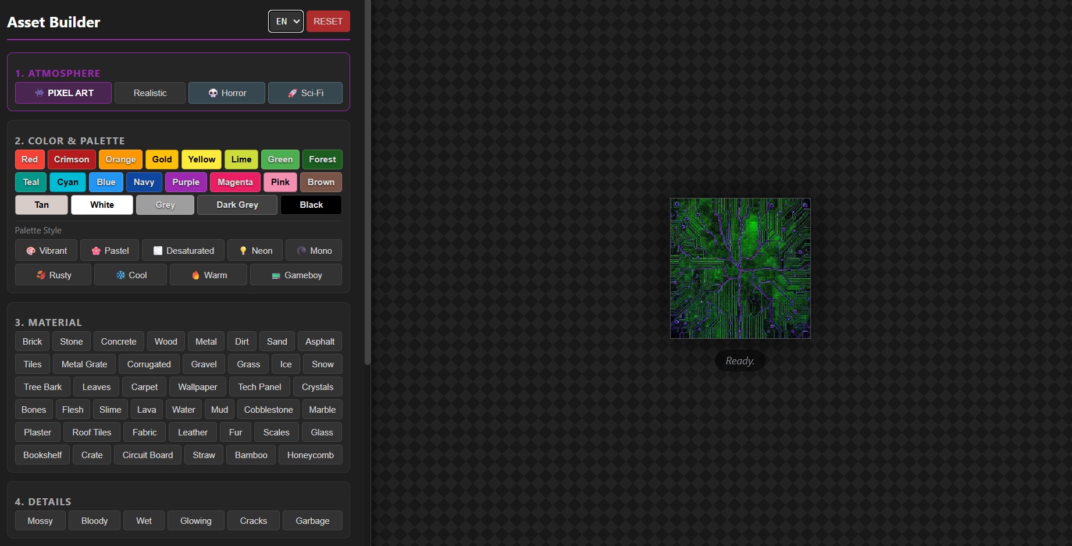Pick the Green color swatch

(280, 159)
